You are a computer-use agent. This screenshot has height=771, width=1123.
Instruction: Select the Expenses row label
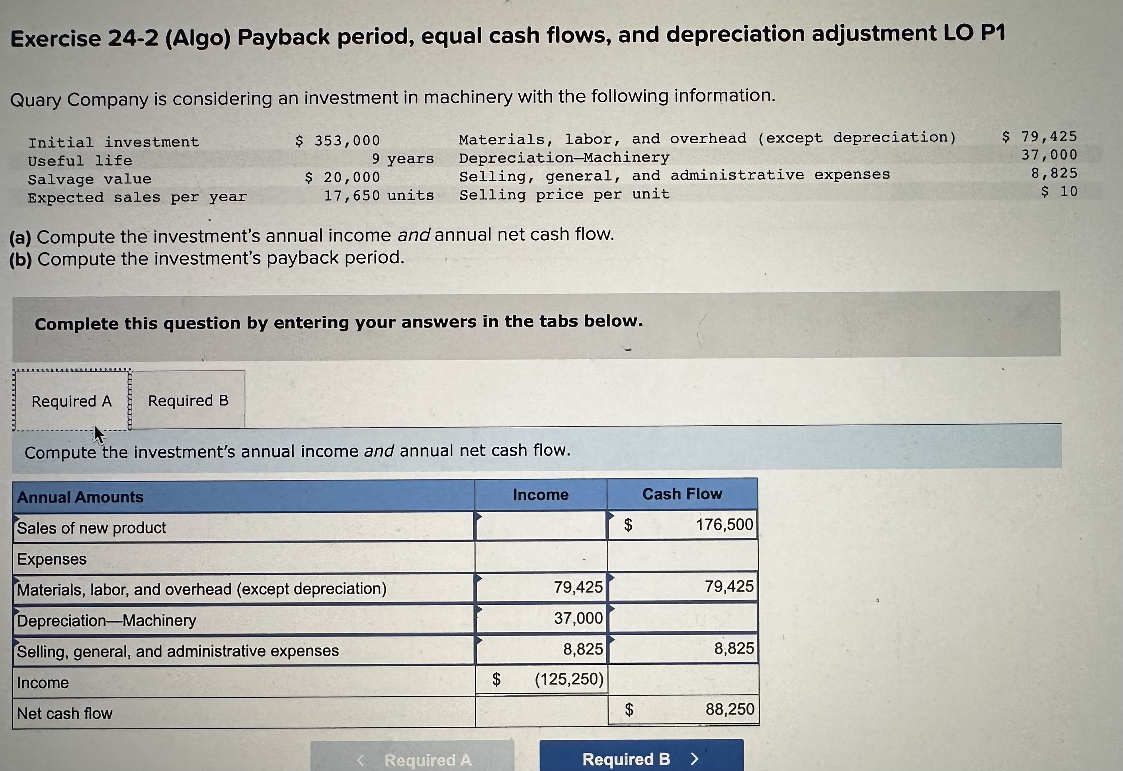(51, 559)
